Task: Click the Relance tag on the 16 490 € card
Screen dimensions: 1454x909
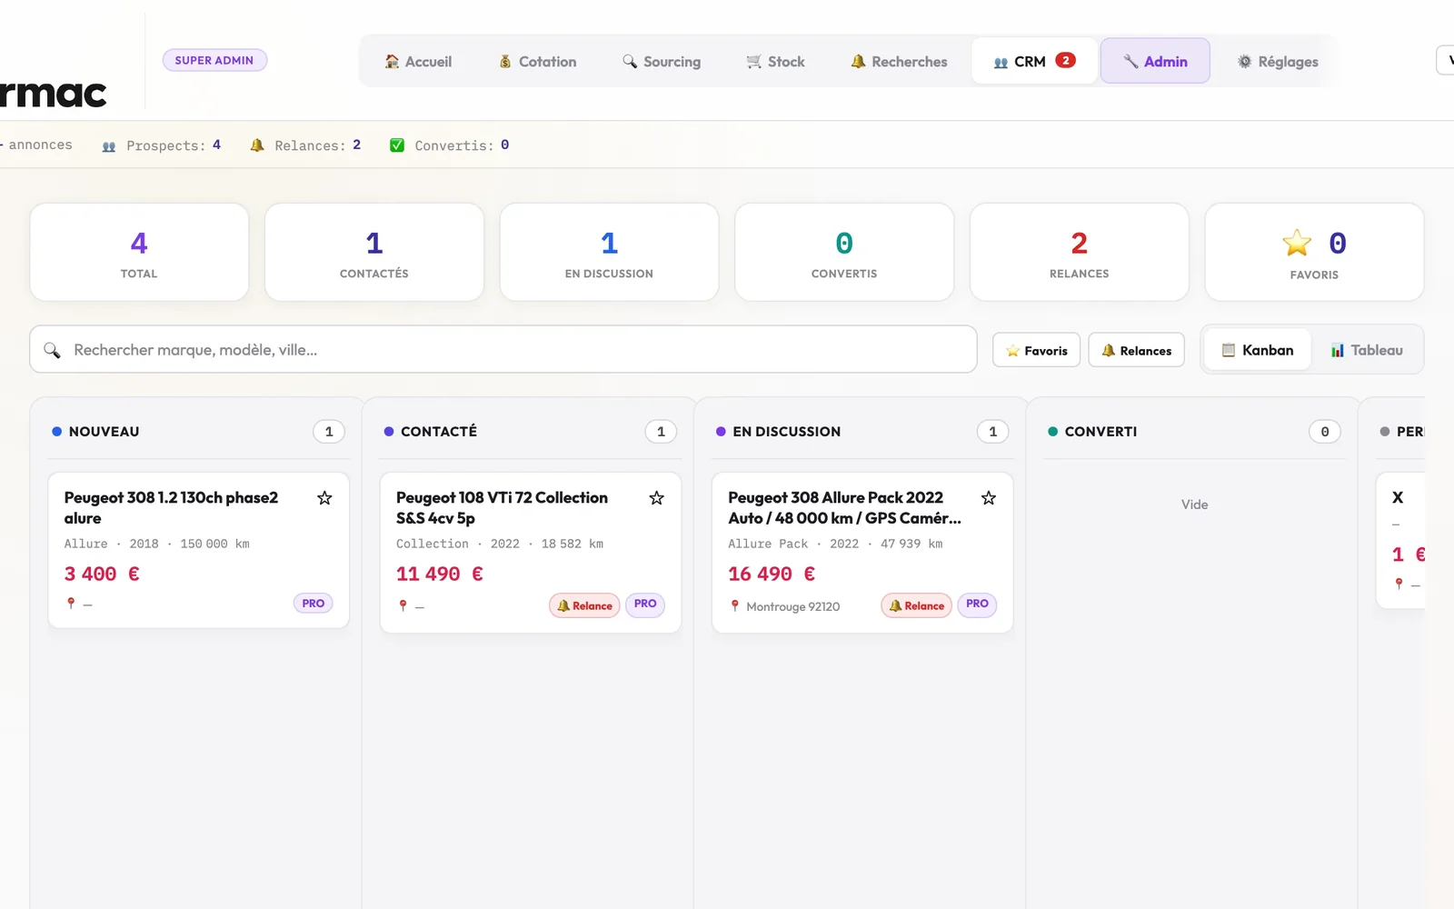Action: click(916, 605)
